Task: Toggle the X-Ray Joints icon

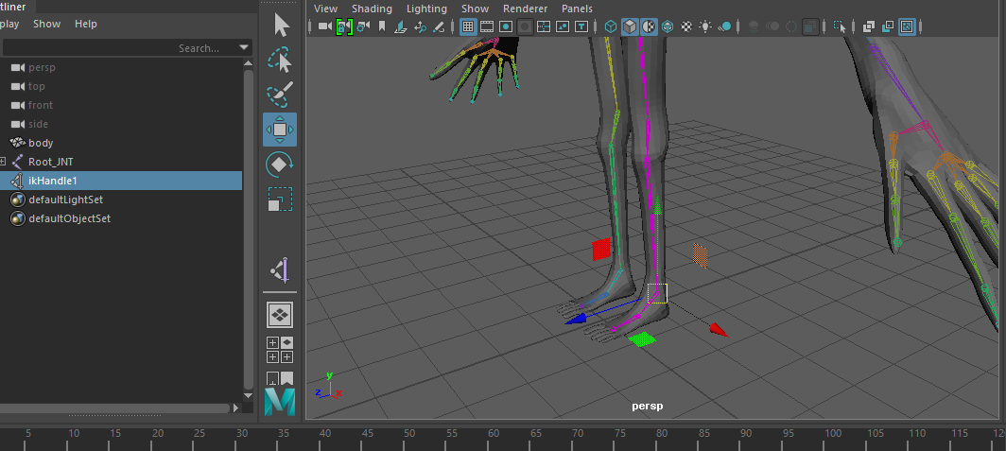Action: tap(907, 26)
